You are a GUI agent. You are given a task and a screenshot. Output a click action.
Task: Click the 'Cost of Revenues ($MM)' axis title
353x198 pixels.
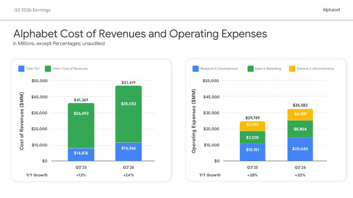(x=22, y=121)
